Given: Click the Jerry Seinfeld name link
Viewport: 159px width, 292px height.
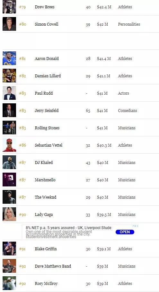Looking at the screenshot, I should pyautogui.click(x=47, y=111).
